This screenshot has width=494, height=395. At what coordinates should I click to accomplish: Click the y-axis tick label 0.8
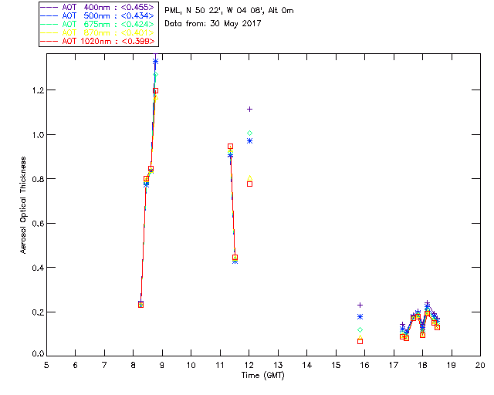[x=38, y=179]
